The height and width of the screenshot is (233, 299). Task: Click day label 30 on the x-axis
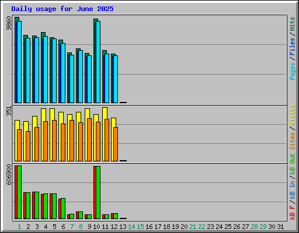pyautogui.click(x=272, y=227)
